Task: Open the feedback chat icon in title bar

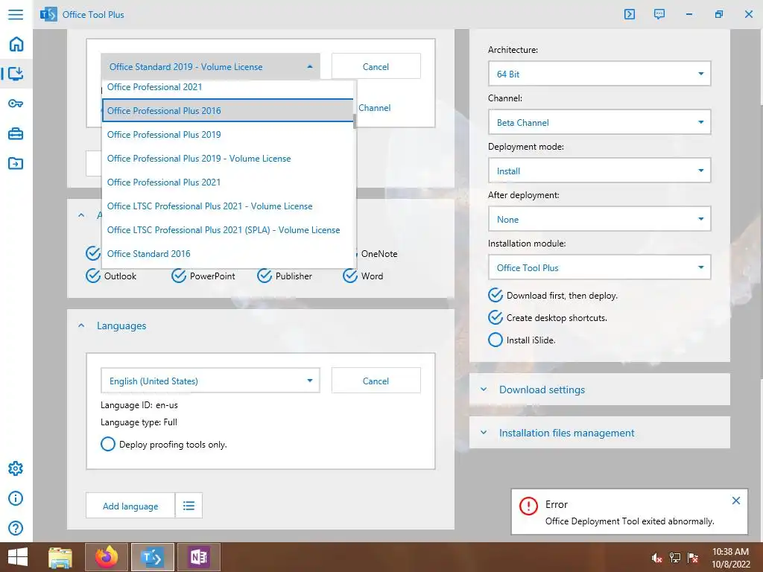Action: coord(659,14)
